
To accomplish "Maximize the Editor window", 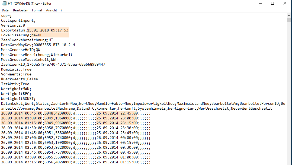I will (272, 3).
